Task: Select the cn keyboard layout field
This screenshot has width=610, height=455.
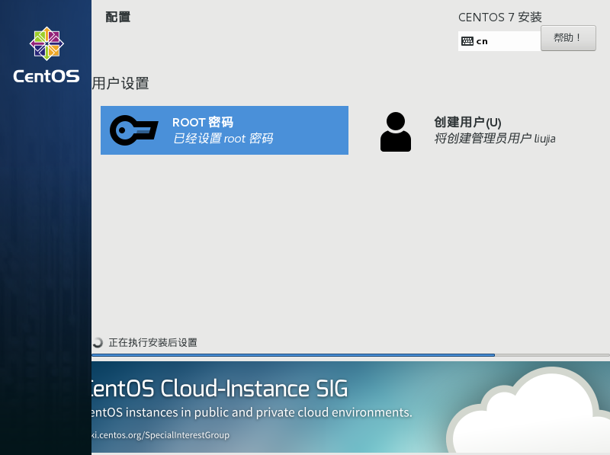Action: point(499,41)
